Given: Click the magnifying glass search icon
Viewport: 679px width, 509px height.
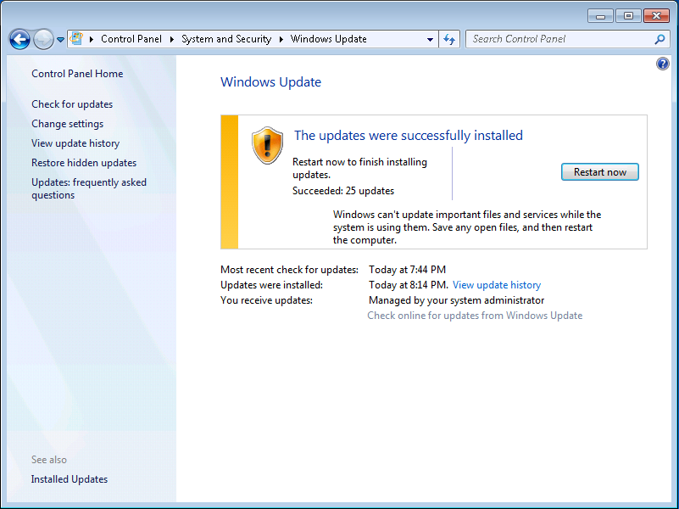Looking at the screenshot, I should point(660,39).
